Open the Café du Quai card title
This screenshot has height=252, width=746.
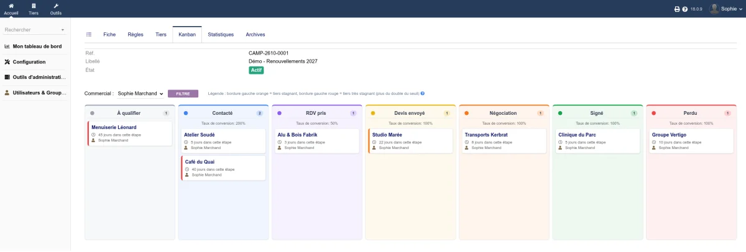[200, 162]
